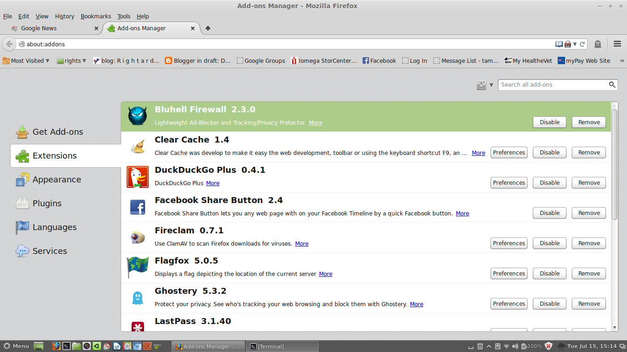Open the address bar history dropdown arrow
627x352 pixels.
(575, 44)
